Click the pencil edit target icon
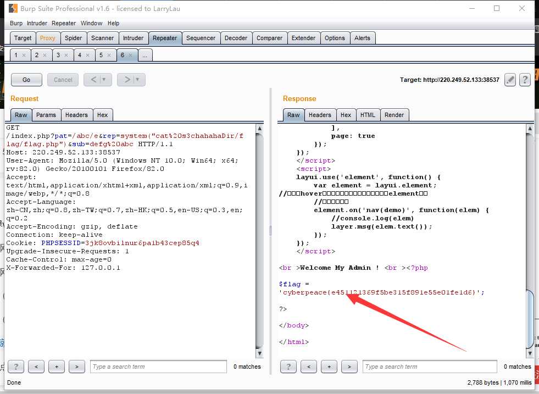539x394 pixels. (510, 80)
